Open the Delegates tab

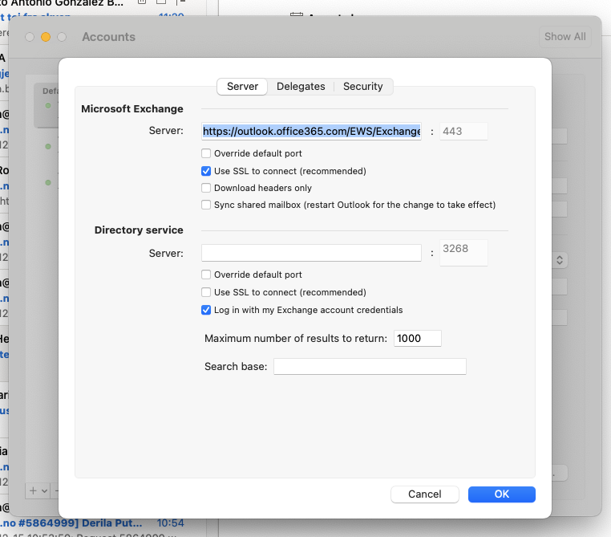click(x=301, y=86)
